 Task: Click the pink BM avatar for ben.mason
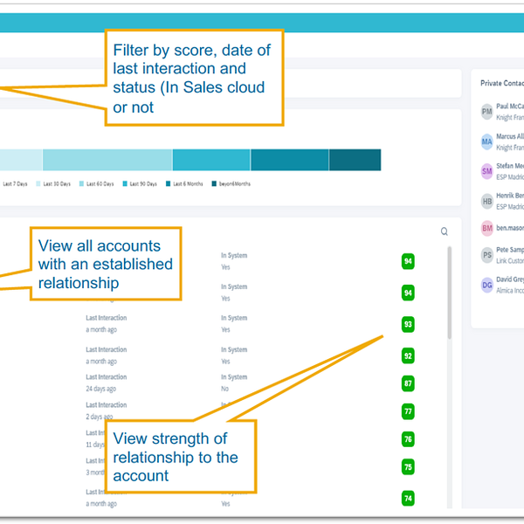(x=486, y=228)
